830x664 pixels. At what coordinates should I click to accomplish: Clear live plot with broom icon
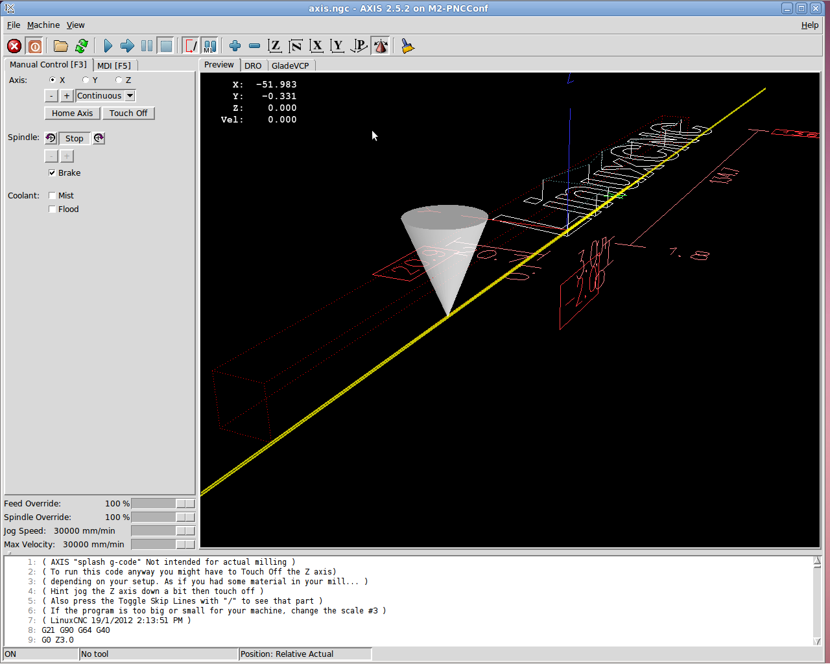[407, 46]
